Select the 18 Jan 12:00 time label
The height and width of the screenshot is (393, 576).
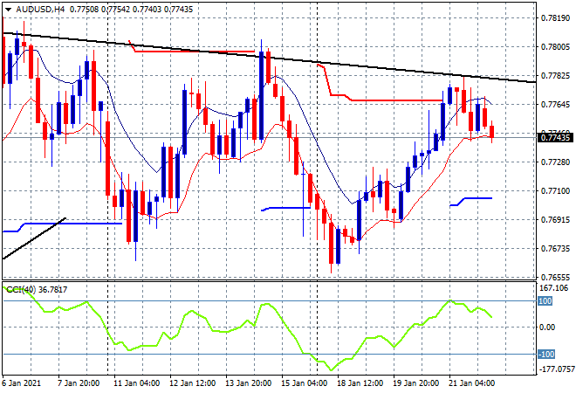pos(360,383)
